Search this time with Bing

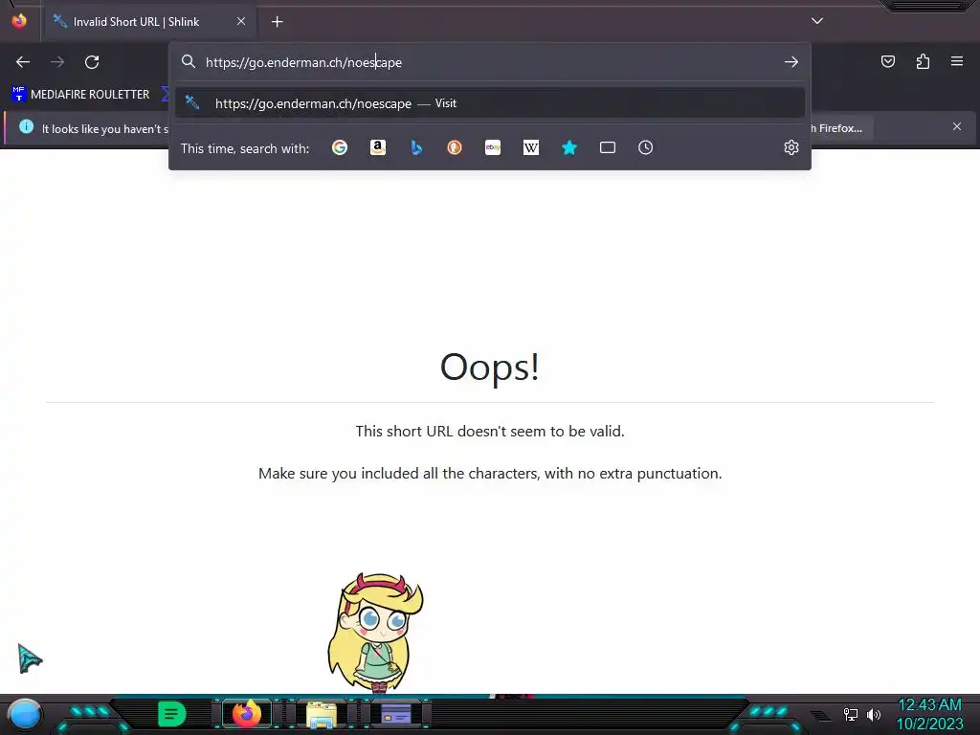pos(416,147)
